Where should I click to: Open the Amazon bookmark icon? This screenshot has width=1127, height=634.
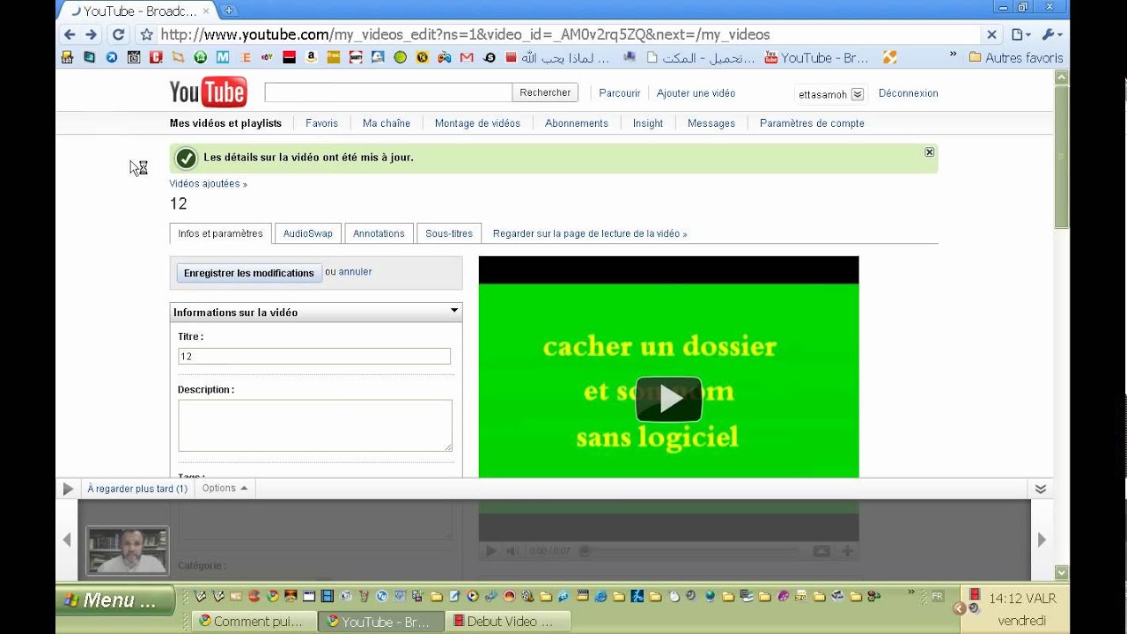point(311,57)
